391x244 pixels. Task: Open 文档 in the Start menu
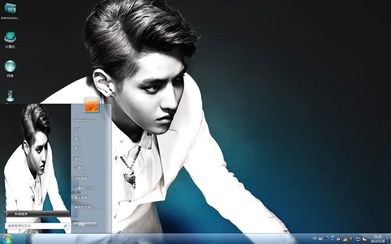pos(78,129)
